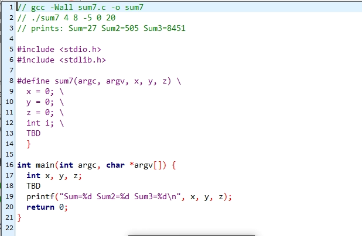Click the 'z = 0;' macro line

pos(45,113)
